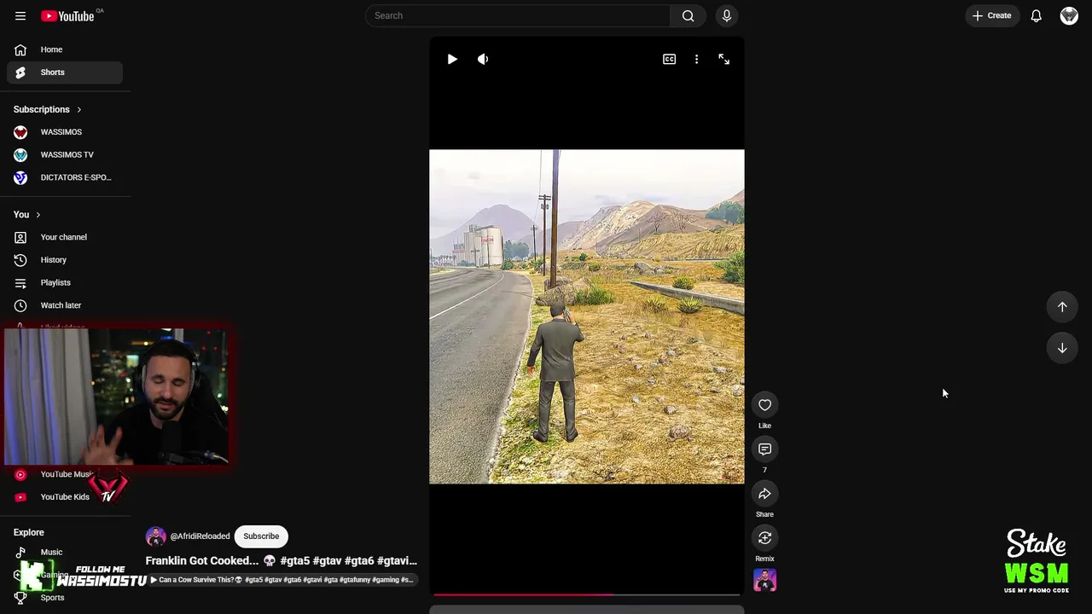
Task: Enter fullscreen for the Short
Action: (x=723, y=59)
